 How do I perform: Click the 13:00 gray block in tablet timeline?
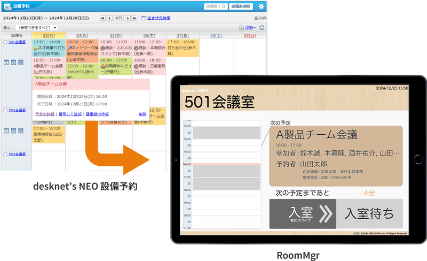226,133
